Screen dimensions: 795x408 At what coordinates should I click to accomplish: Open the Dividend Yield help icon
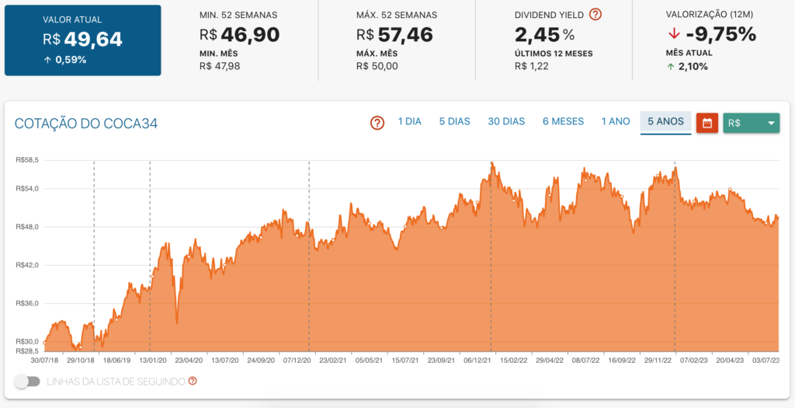point(595,15)
